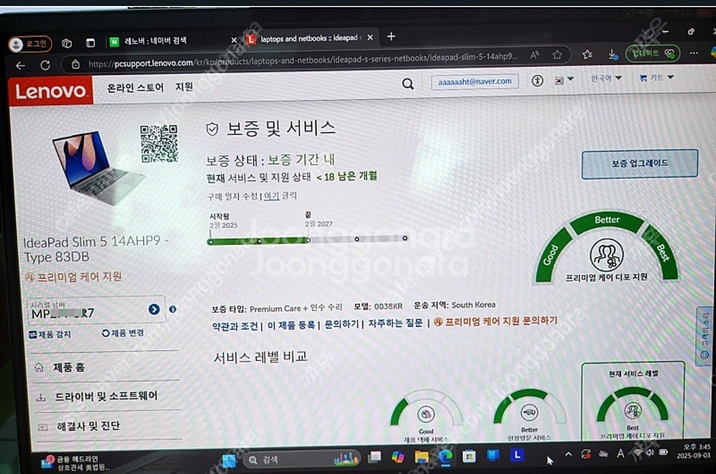Image resolution: width=716 pixels, height=474 pixels.
Task: Reload the current page
Action: [x=45, y=65]
